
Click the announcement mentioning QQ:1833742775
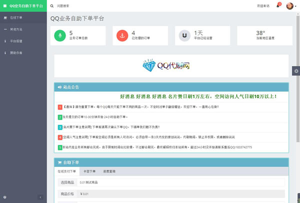tap(157, 147)
